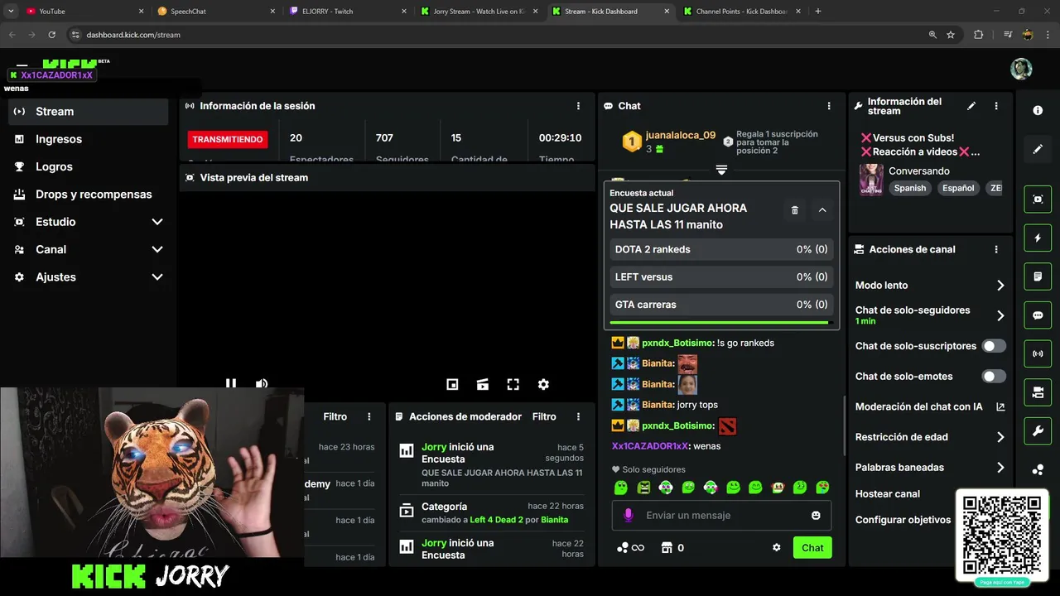Click the theater mode icon in stream preview

[x=483, y=384]
